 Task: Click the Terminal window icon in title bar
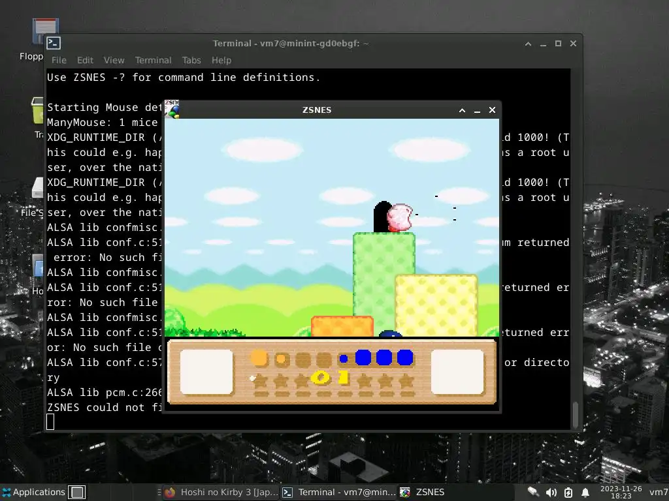pos(54,43)
